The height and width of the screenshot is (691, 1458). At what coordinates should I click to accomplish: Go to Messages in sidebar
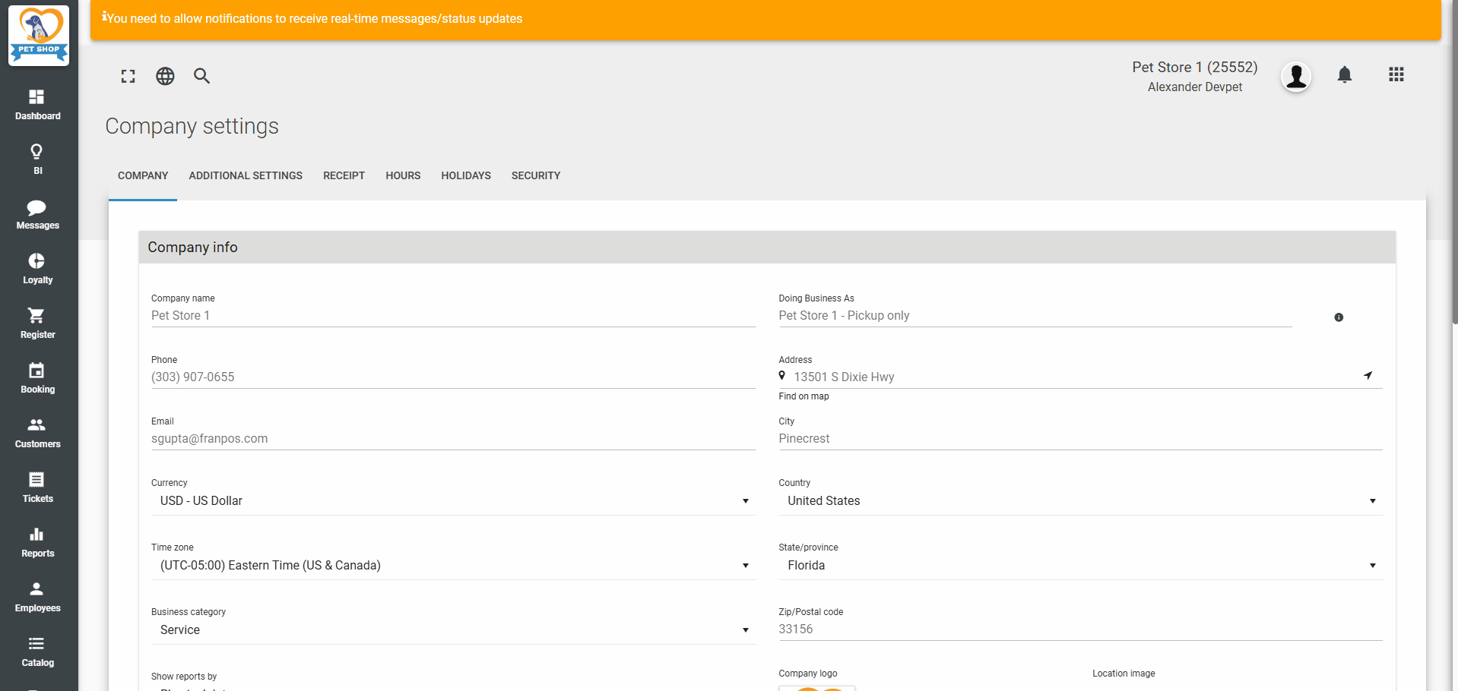tap(38, 214)
